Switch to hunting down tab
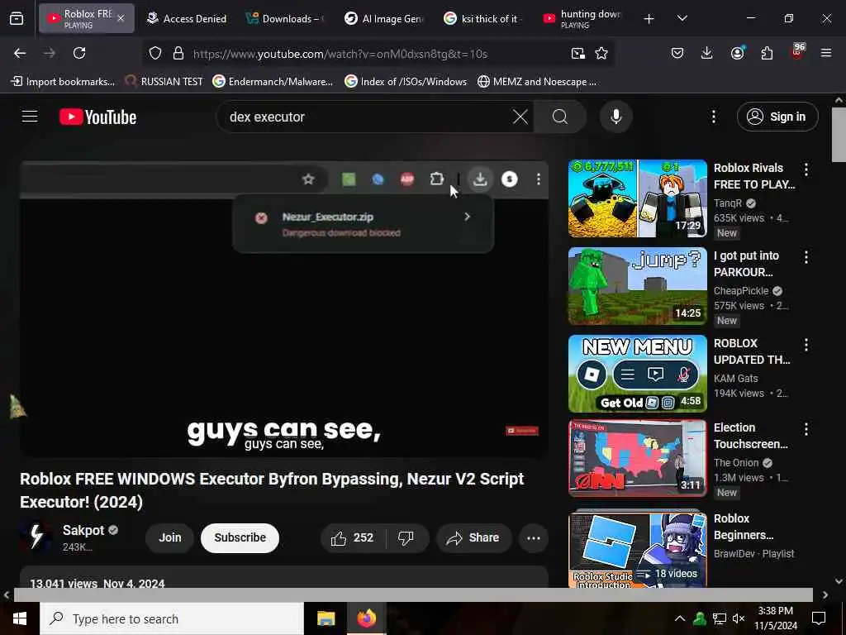The image size is (846, 635). tap(582, 18)
